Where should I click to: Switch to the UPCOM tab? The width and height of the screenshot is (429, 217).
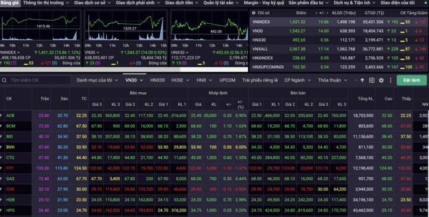pos(228,80)
